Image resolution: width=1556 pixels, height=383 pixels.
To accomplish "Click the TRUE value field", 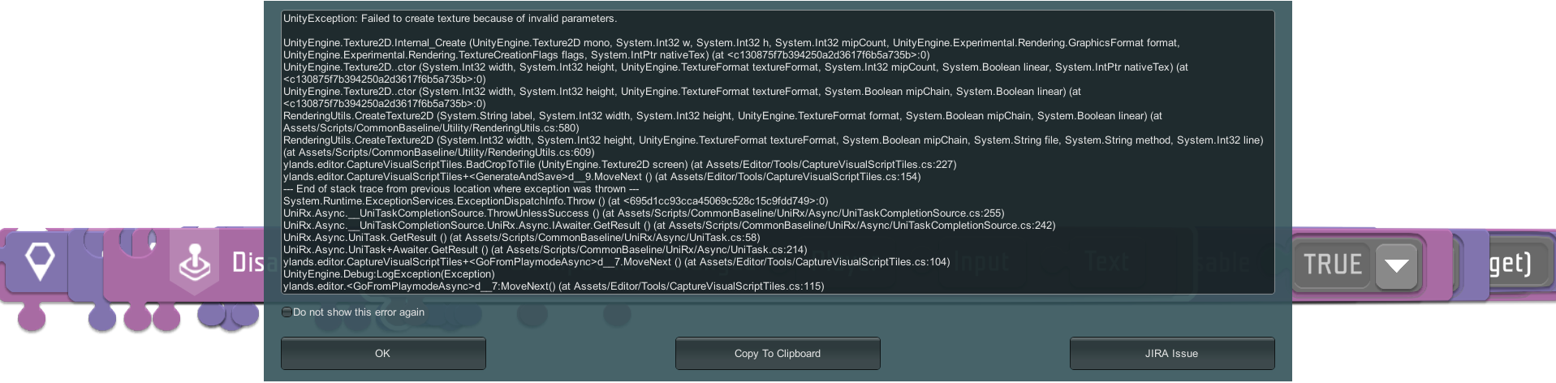I will 1332,265.
